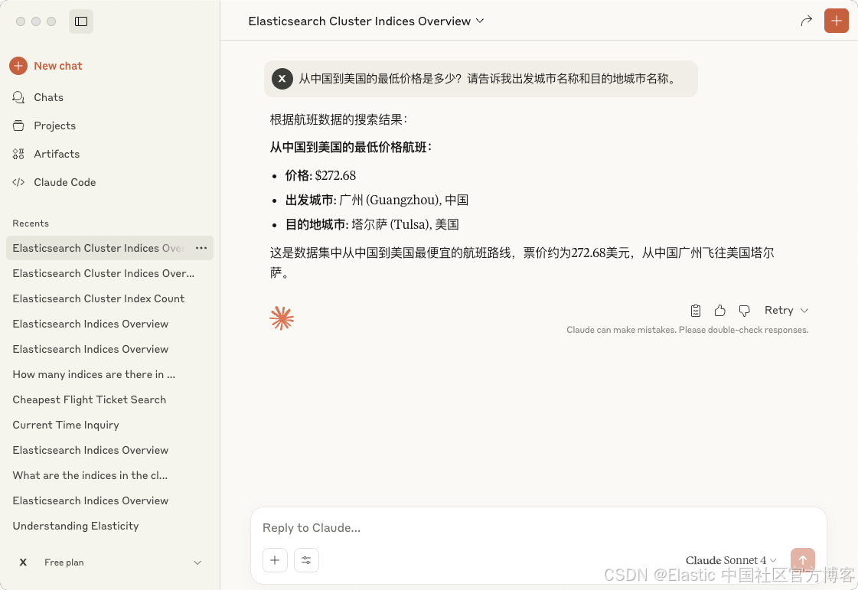Click the Retry button
Viewport: 858px width, 590px height.
tap(778, 311)
